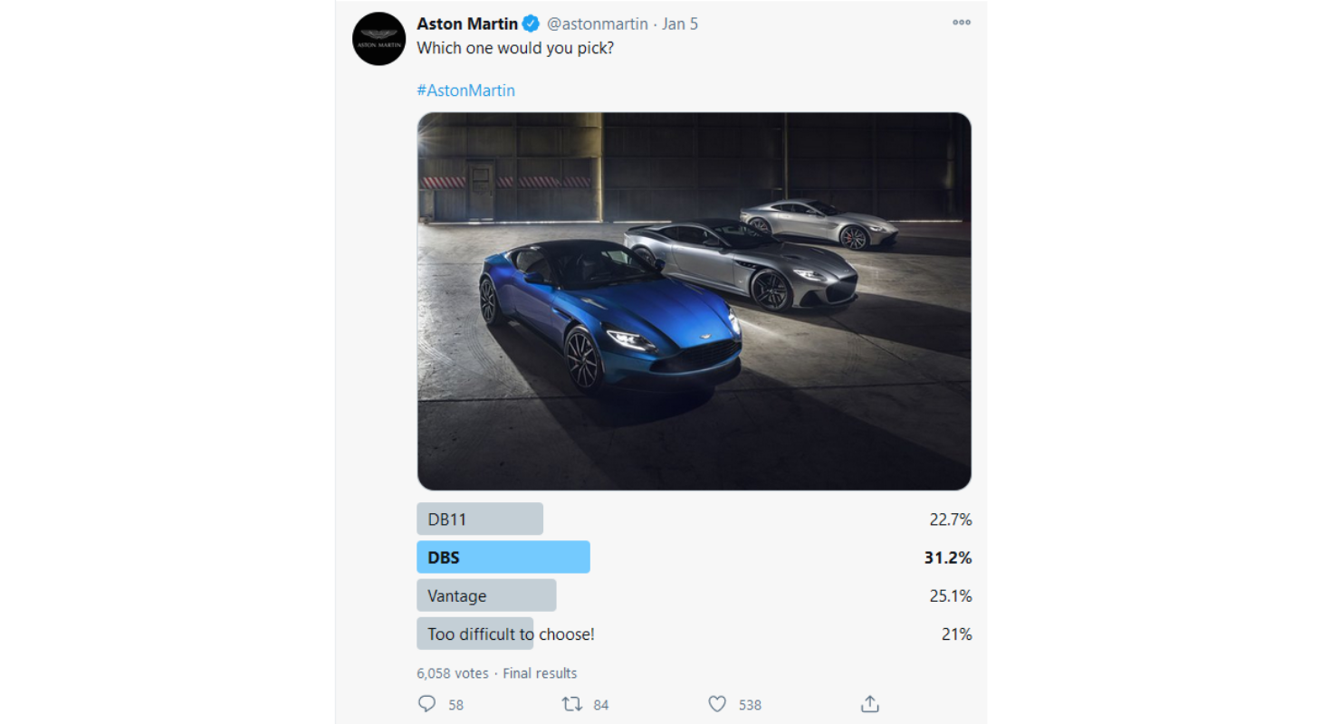Click the 58 replies count
This screenshot has height=724, width=1322.
click(x=455, y=704)
